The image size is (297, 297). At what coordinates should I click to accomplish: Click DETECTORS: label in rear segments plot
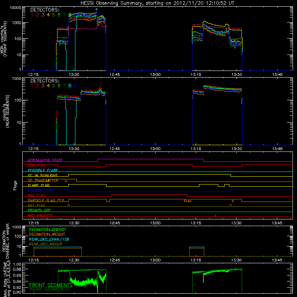click(x=45, y=81)
